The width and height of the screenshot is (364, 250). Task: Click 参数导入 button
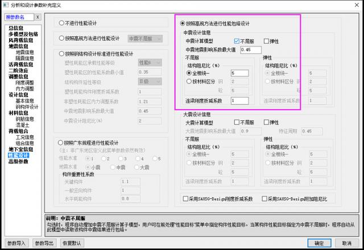coord(16,243)
